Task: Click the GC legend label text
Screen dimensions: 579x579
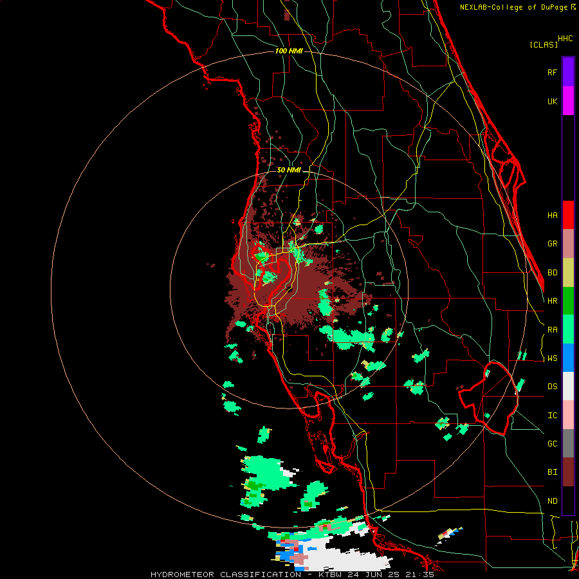Action: click(x=553, y=444)
